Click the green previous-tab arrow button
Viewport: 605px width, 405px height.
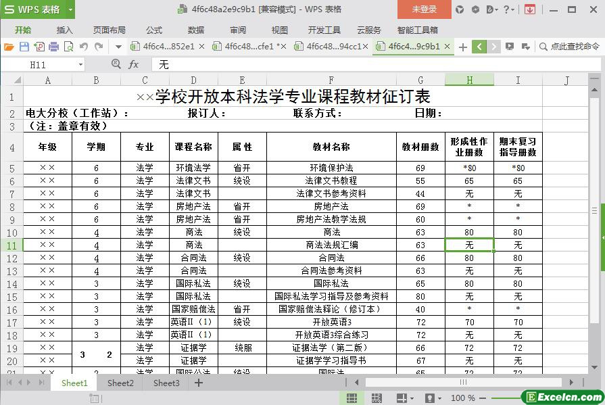479,47
